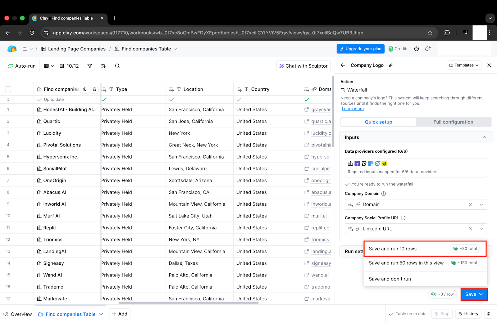
Task: Open Chat with Sculptor
Action: tap(303, 66)
